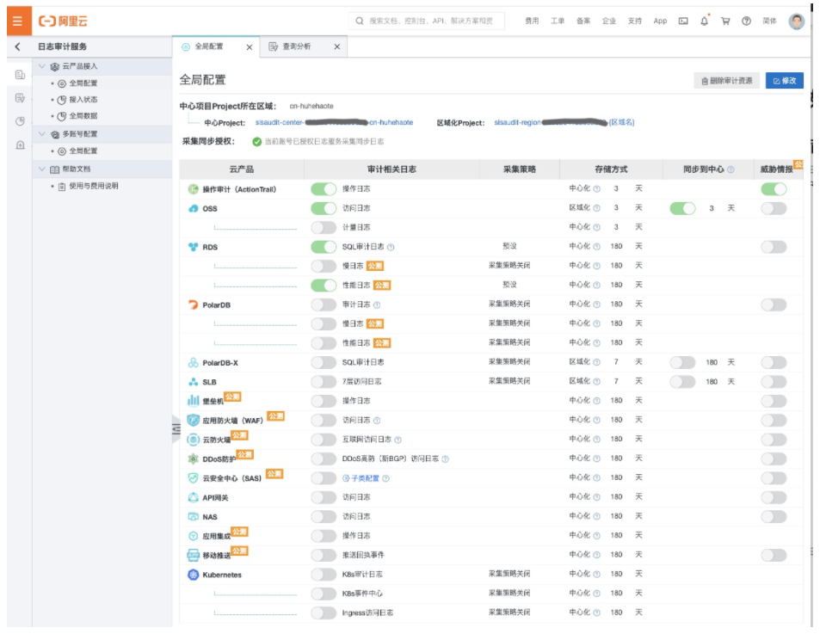The image size is (820, 640).
Task: Open the slsaudit-center project link
Action: coord(334,122)
